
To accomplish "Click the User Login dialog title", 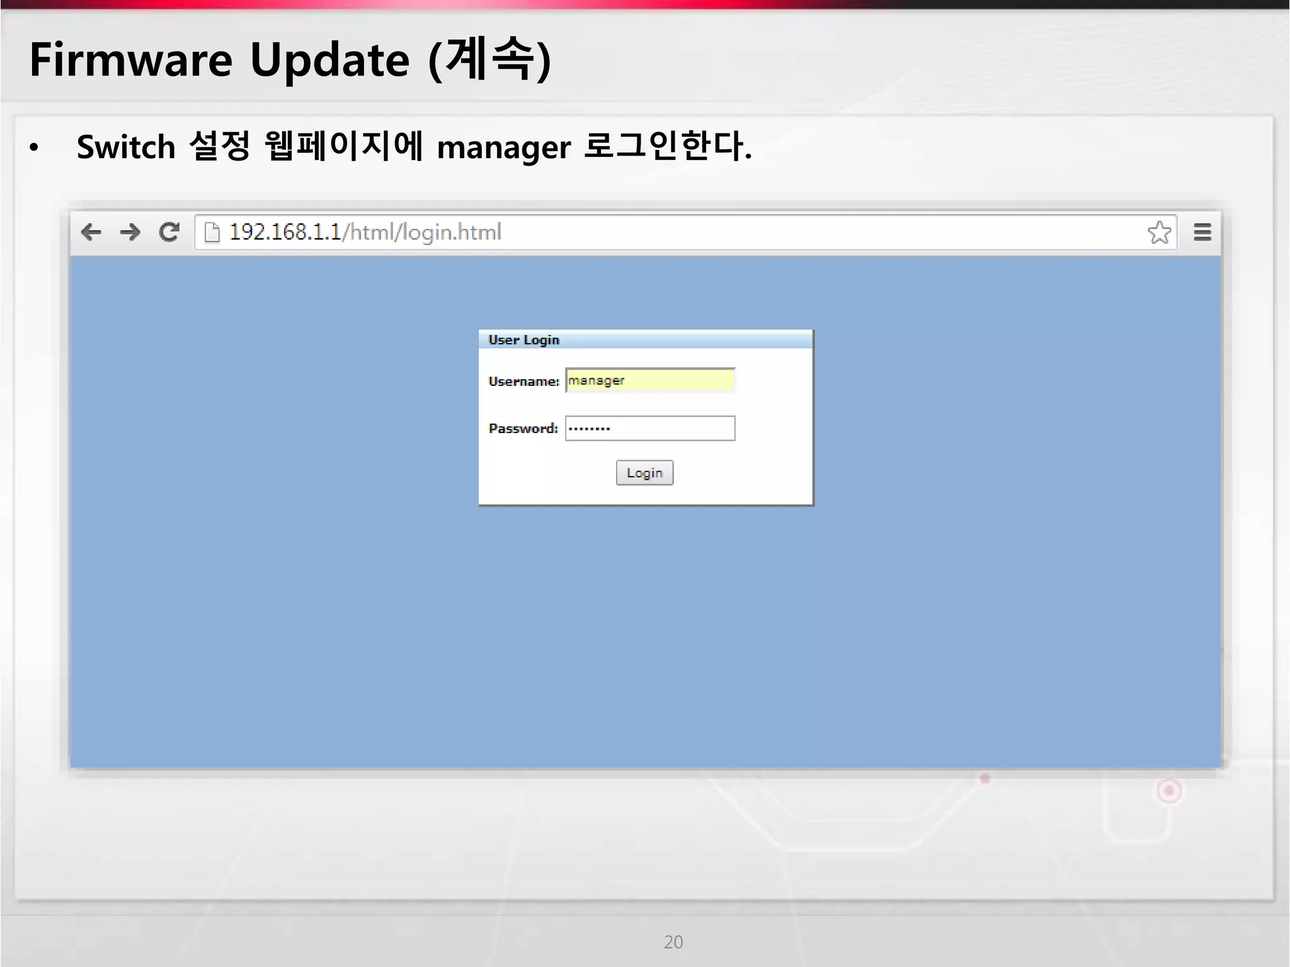I will coord(524,340).
